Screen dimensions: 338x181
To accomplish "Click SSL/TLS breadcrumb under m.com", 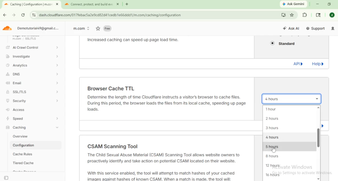I will coord(30,39).
